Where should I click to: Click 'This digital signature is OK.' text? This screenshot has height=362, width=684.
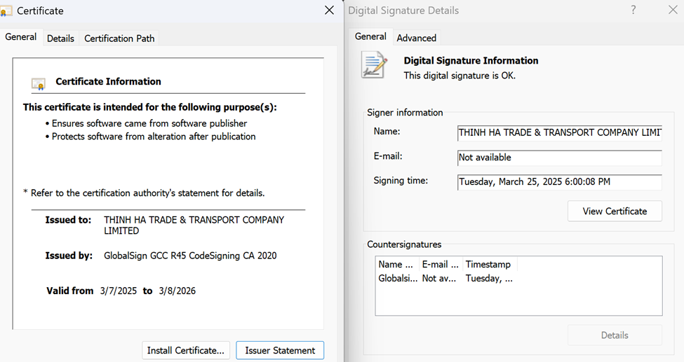[x=460, y=76]
